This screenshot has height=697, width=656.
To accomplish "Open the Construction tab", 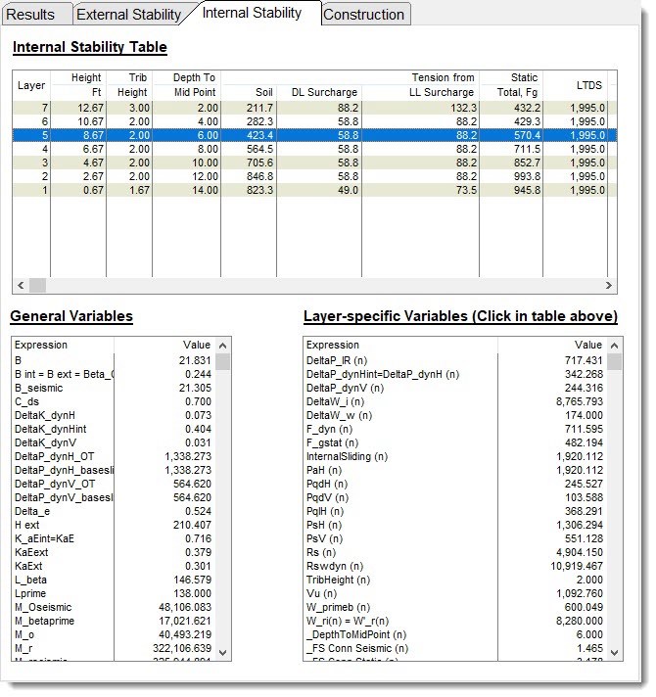I will (x=363, y=15).
